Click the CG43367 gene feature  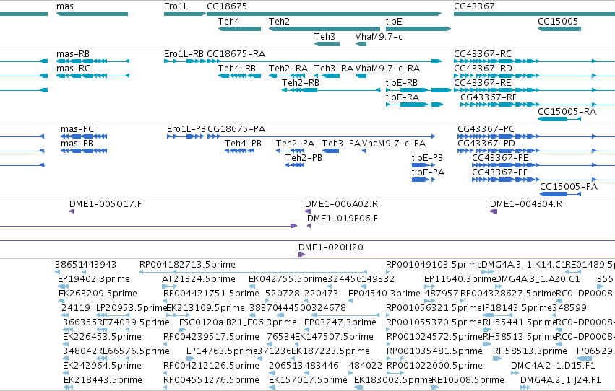coord(534,14)
